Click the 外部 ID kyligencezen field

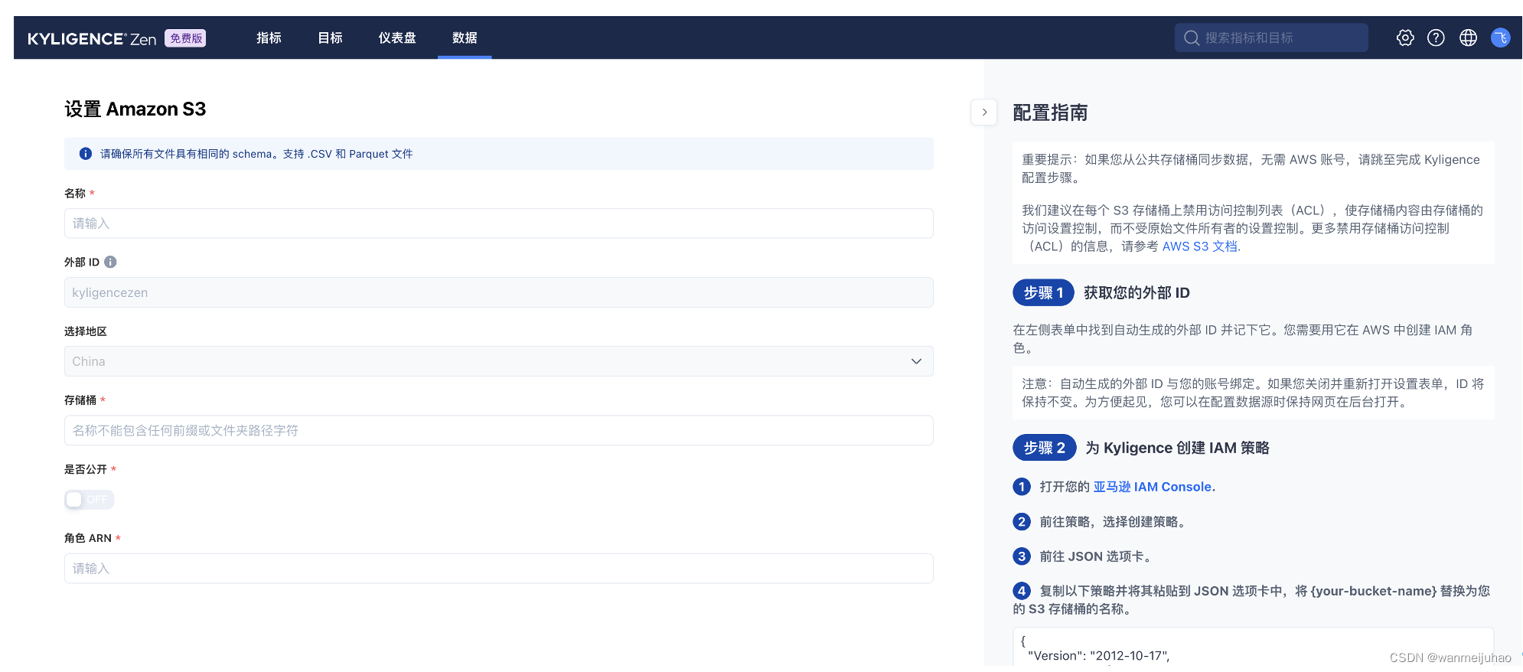coord(498,292)
